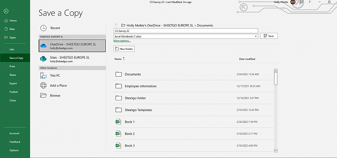
Task: Click the file list scrollbar thumb
Action: pyautogui.click(x=276, y=78)
